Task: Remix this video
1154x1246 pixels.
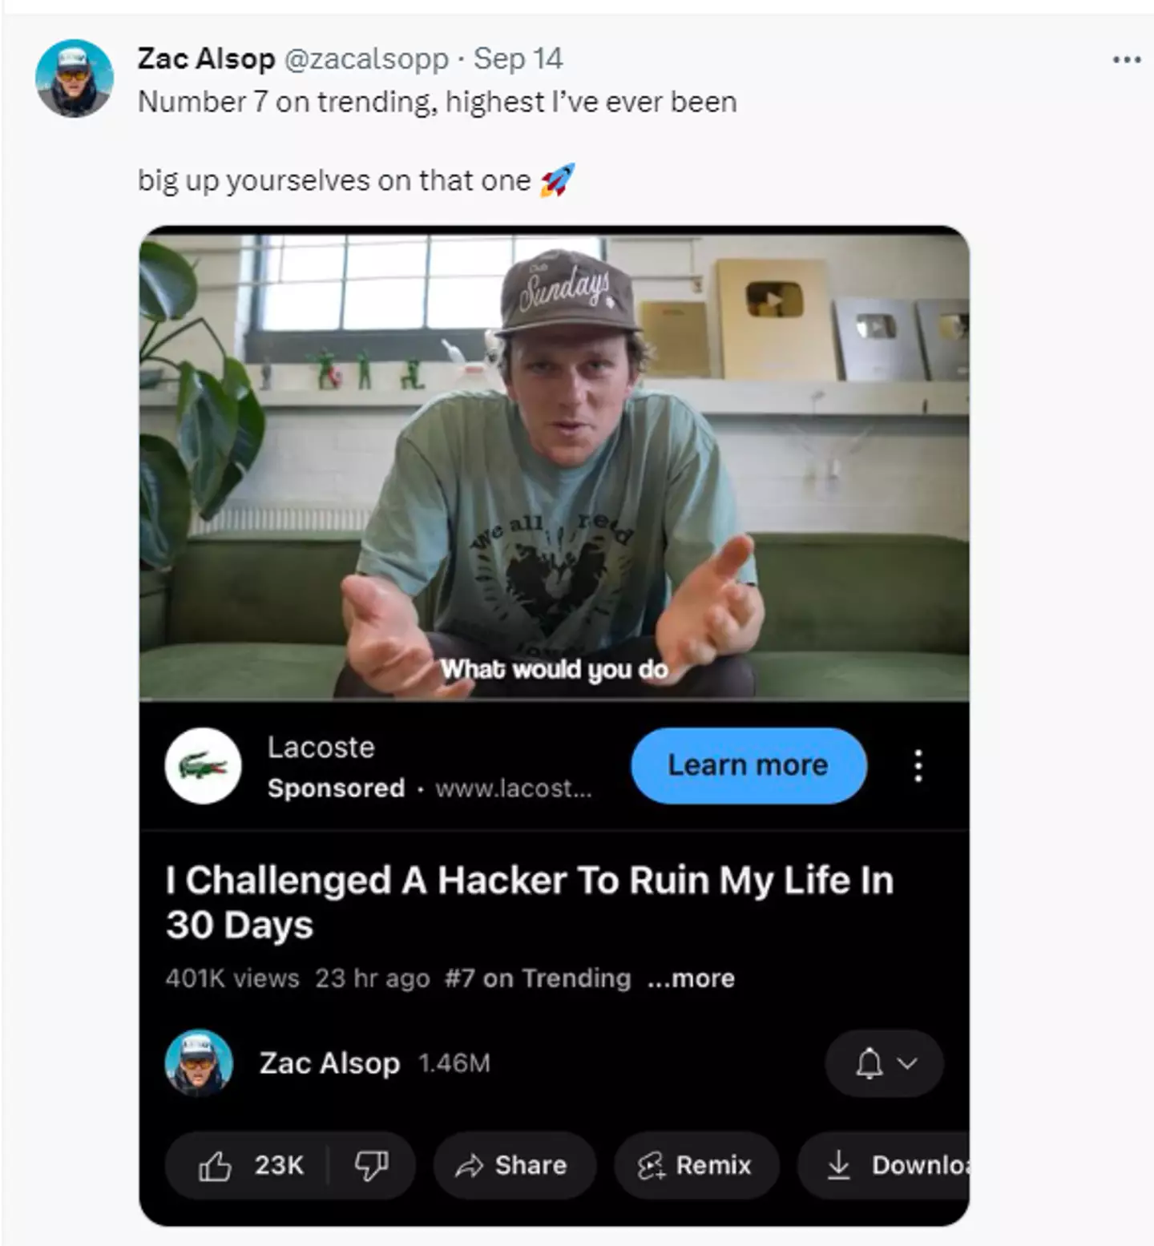Action: coord(695,1165)
